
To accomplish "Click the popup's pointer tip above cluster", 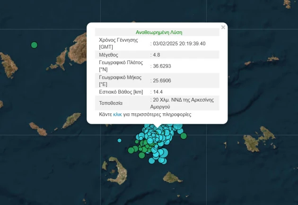I will pyautogui.click(x=157, y=127).
